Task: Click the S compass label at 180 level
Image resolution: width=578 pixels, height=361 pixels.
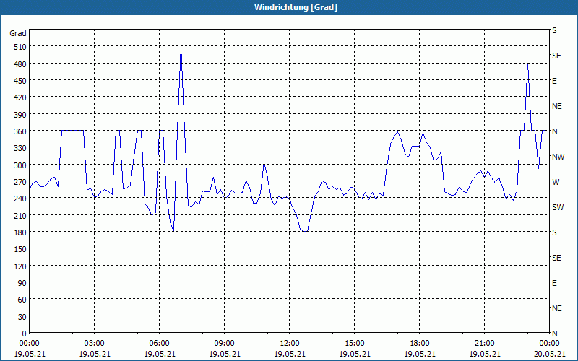Action: coord(554,232)
